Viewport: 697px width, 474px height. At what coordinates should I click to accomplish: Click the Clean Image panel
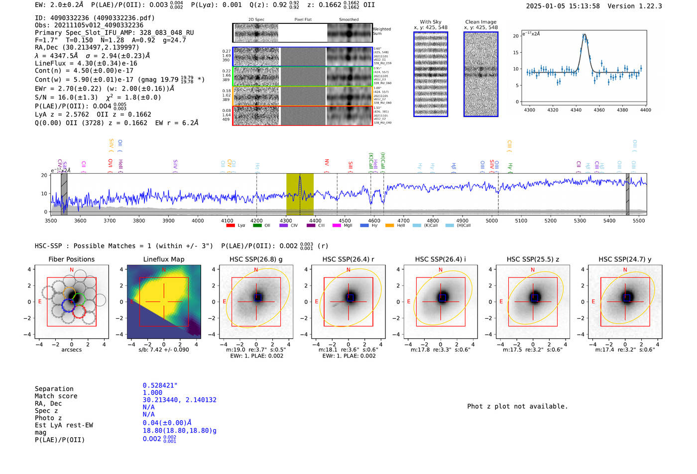click(481, 74)
